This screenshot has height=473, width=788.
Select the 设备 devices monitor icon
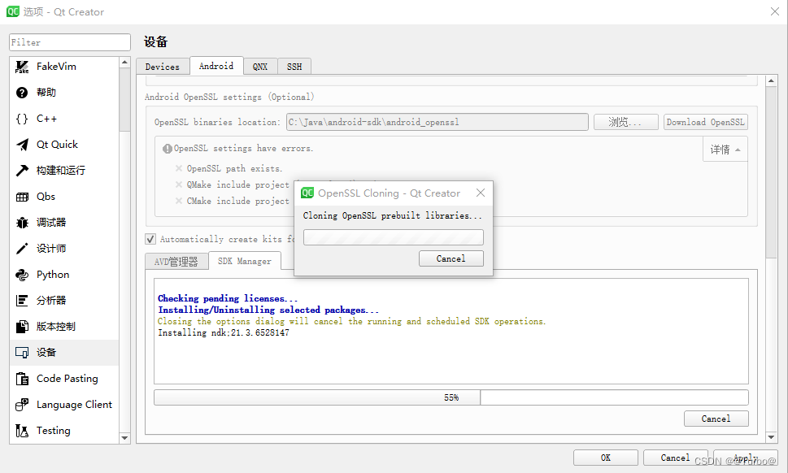pos(22,353)
